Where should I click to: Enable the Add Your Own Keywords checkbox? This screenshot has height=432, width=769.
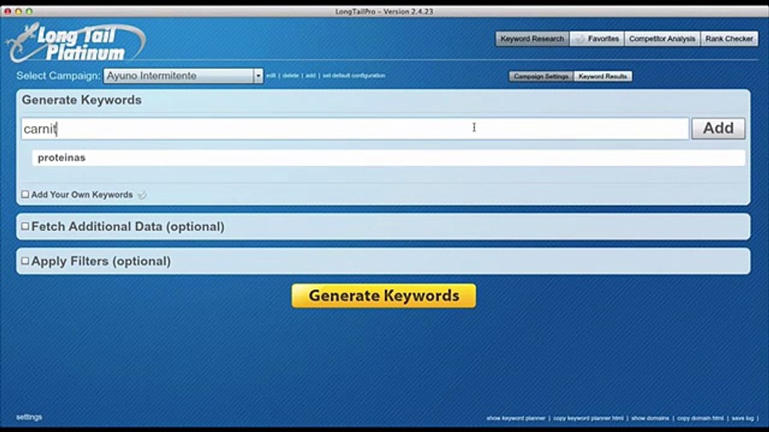click(x=25, y=194)
